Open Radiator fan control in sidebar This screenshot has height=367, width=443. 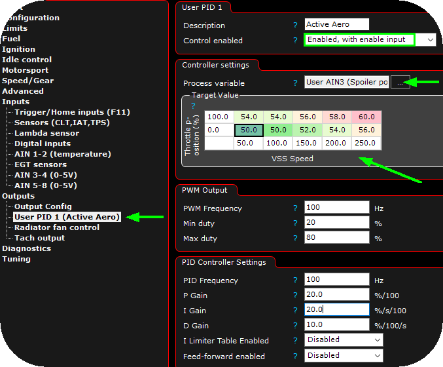(x=57, y=227)
